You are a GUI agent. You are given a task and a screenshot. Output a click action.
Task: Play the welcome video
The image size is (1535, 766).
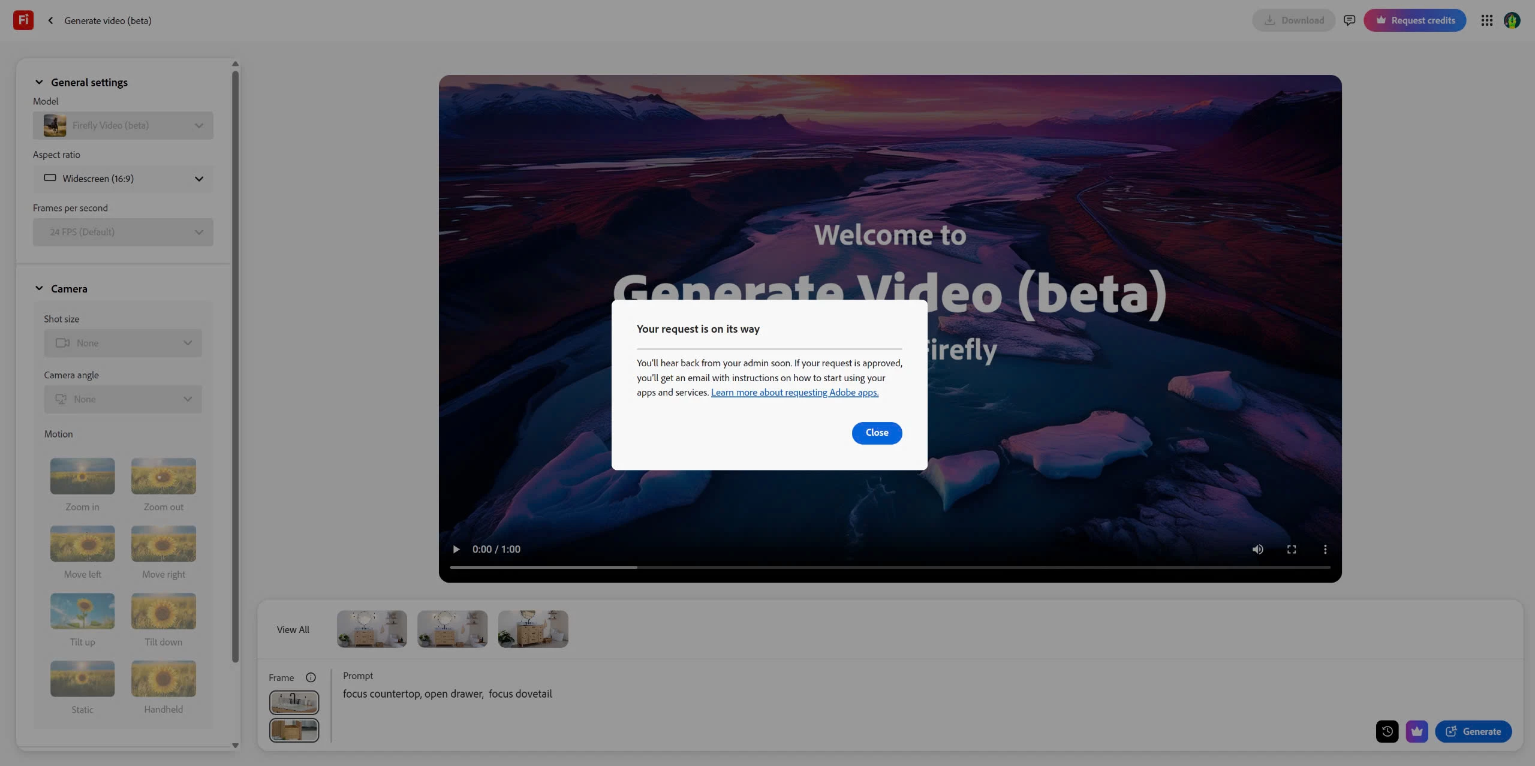pos(456,549)
